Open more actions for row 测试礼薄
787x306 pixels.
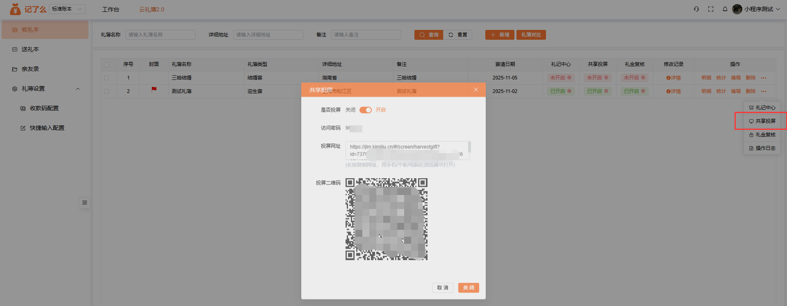(764, 91)
